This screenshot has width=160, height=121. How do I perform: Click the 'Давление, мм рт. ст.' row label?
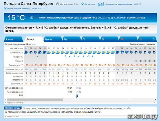(x=14, y=69)
